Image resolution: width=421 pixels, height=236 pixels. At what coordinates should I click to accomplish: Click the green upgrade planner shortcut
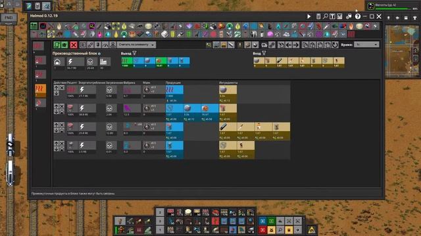click(x=272, y=221)
